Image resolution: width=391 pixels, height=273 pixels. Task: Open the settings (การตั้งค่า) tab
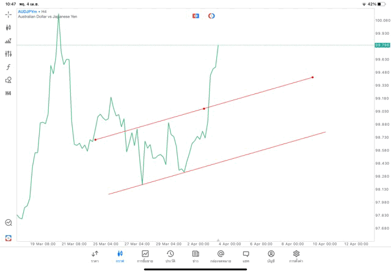click(296, 256)
